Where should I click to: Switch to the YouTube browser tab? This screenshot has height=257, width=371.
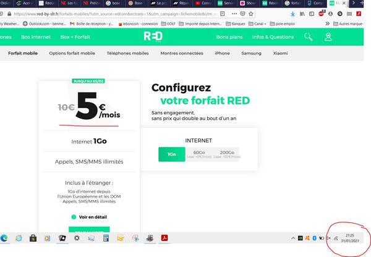click(203, 3)
